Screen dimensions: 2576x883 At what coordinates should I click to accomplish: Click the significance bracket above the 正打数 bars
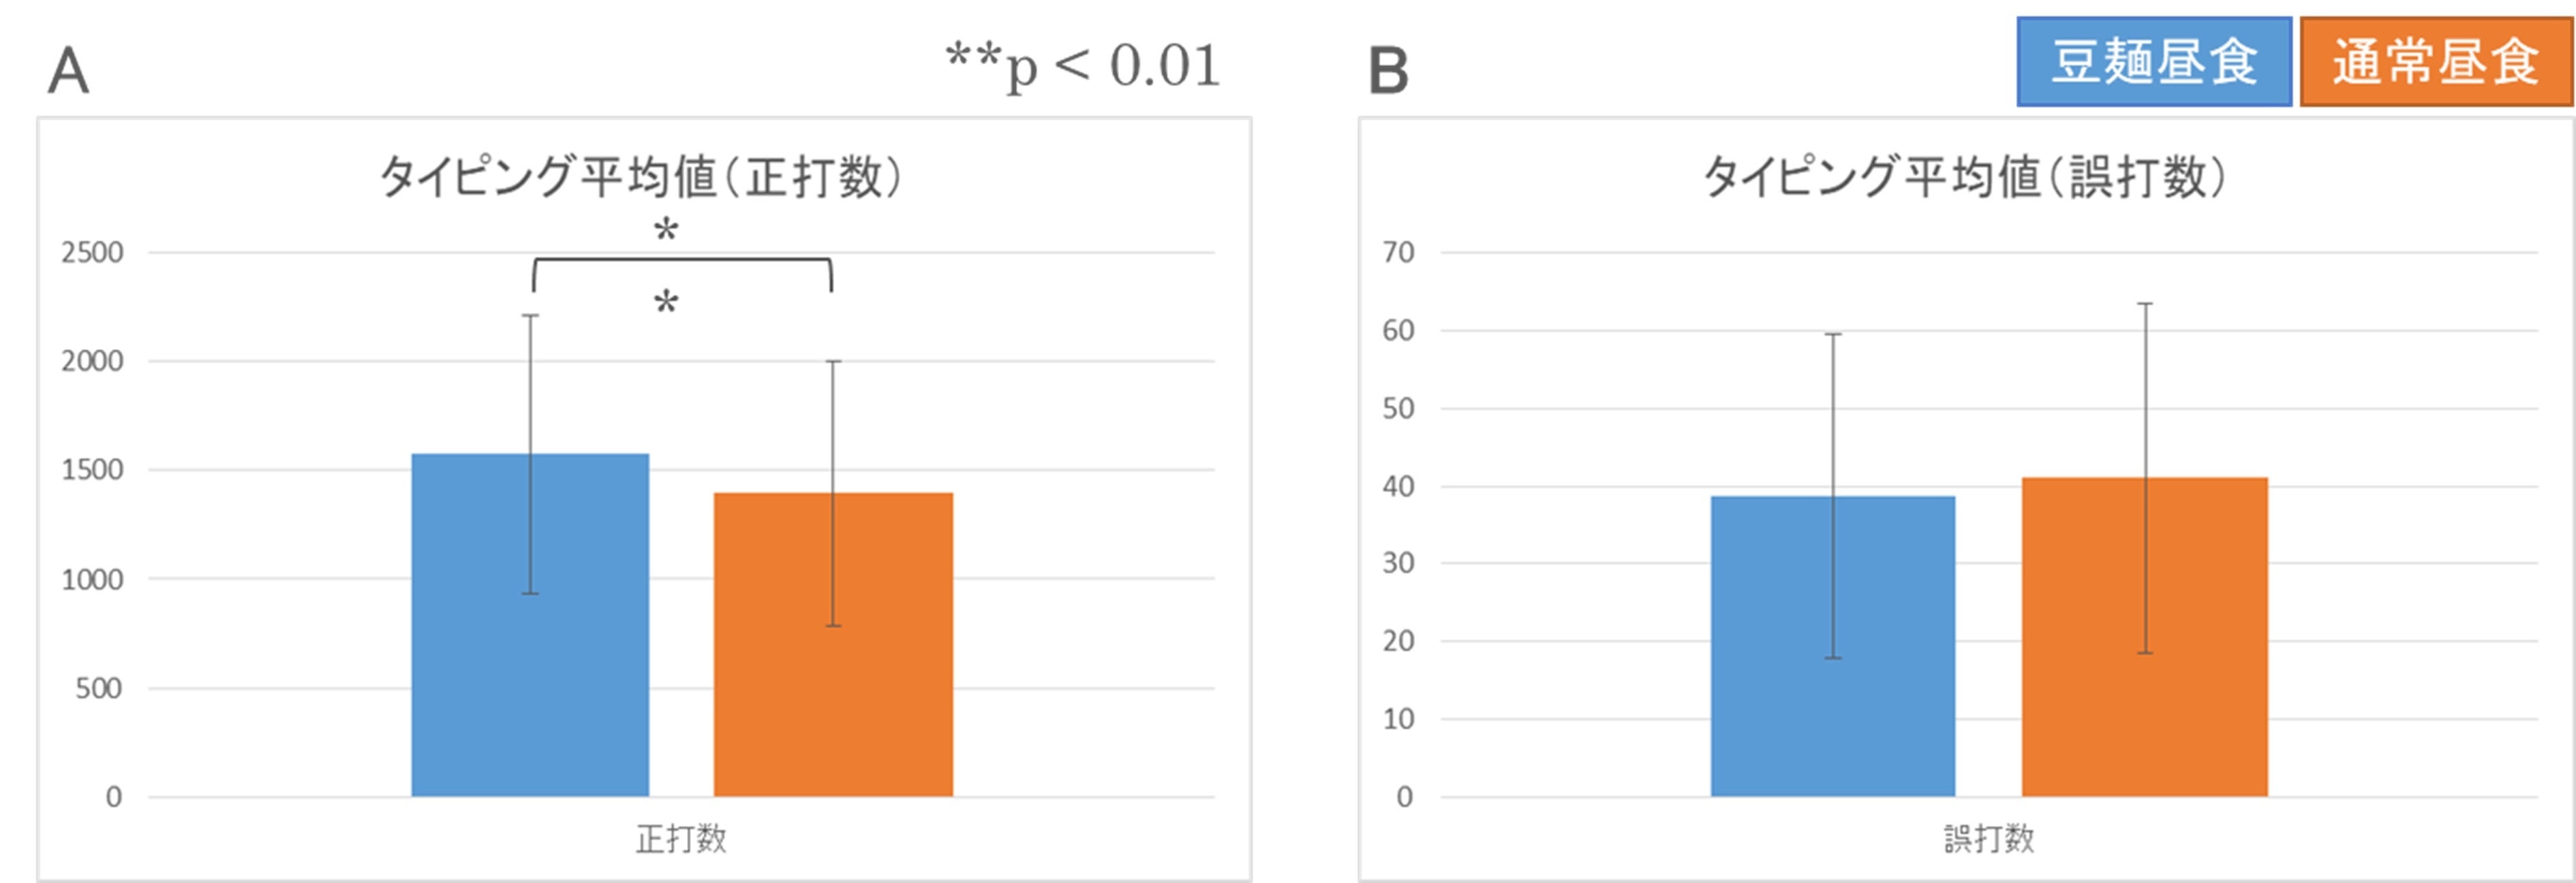[682, 261]
